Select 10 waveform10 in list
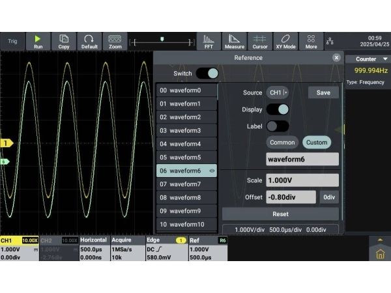Screen dimensions: 391x293 pos(186,225)
